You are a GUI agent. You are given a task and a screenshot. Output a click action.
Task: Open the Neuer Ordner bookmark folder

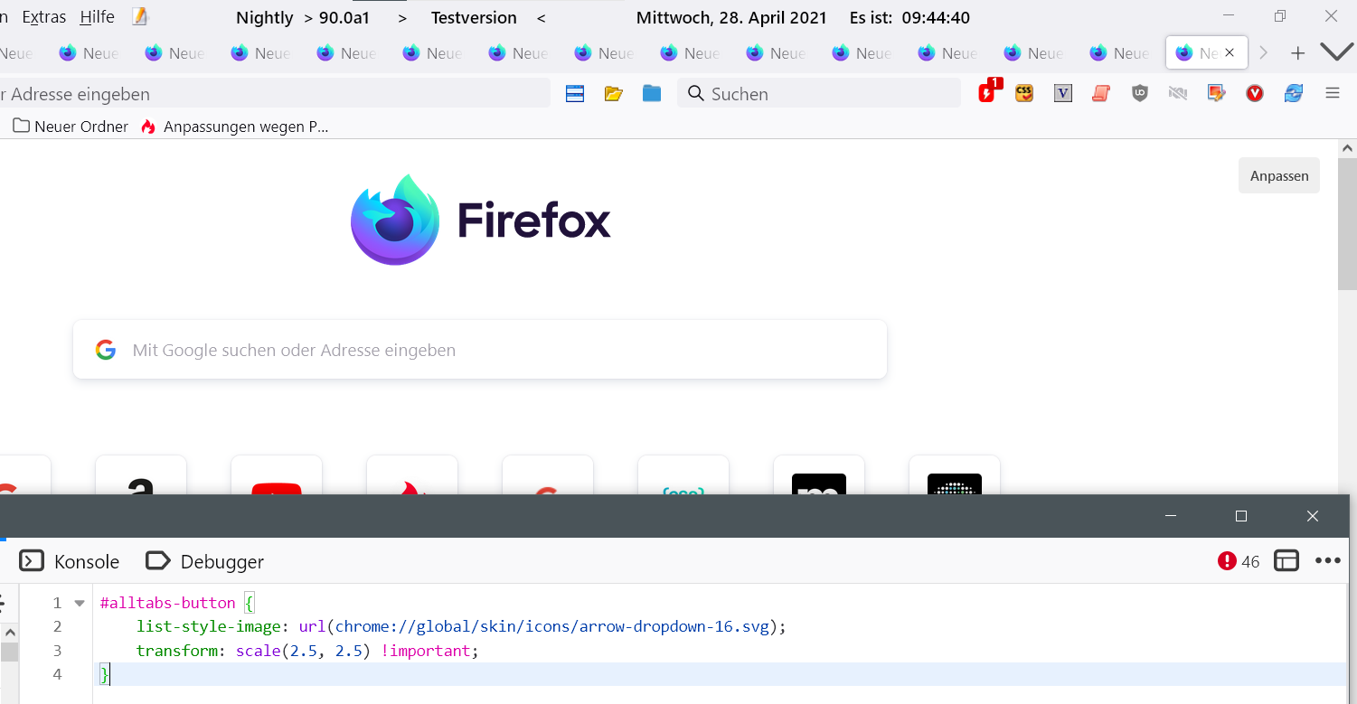point(71,127)
